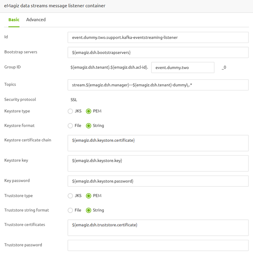Screen dimensions: 253x259
Task: Select PEM for Keystore type
Action: (x=89, y=111)
